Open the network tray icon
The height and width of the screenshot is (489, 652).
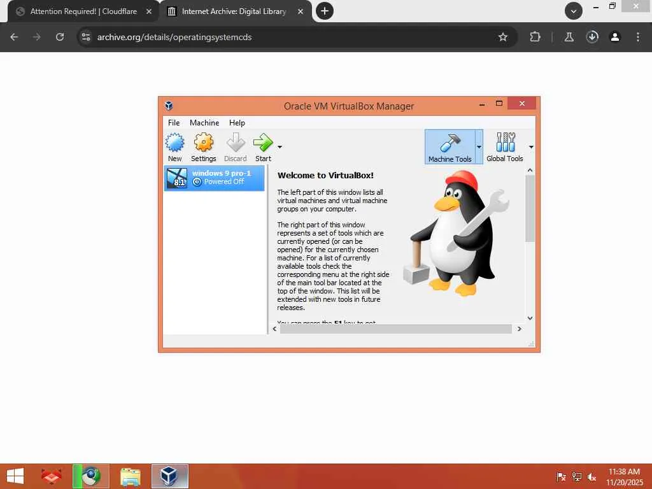(x=576, y=477)
